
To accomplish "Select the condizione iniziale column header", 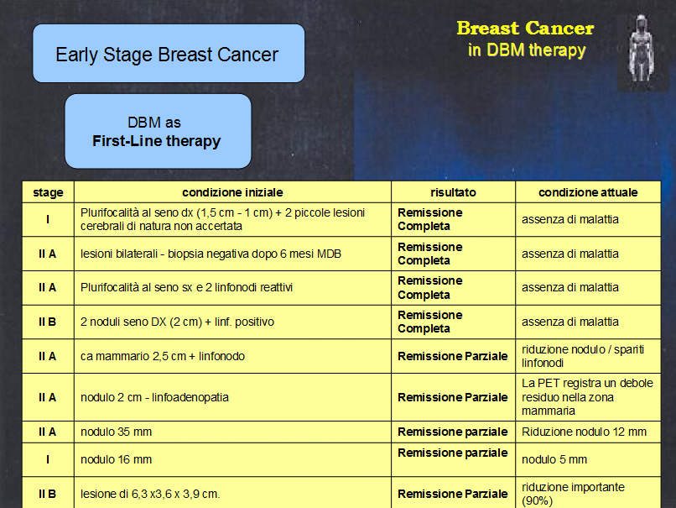I will 232,192.
